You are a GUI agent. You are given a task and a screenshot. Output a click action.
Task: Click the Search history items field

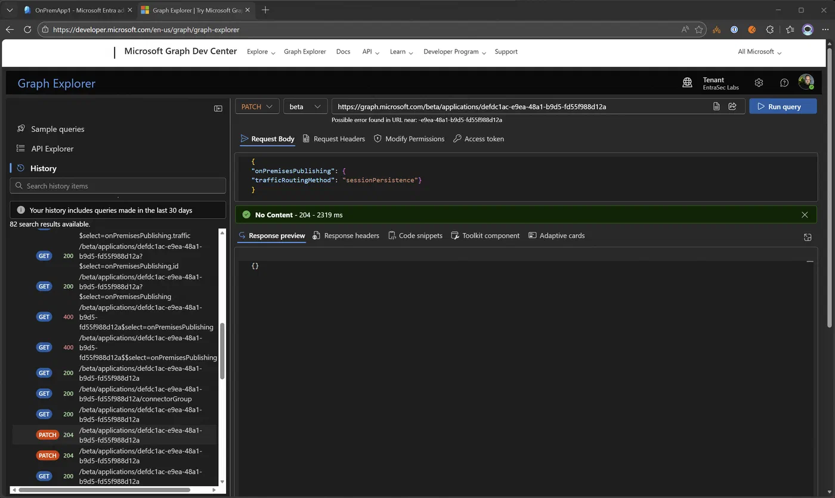click(x=118, y=186)
